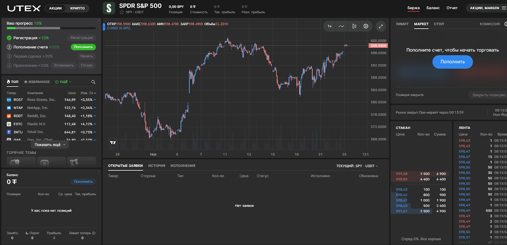Click current price label 598.4900
507x245 pixels.
(378, 46)
